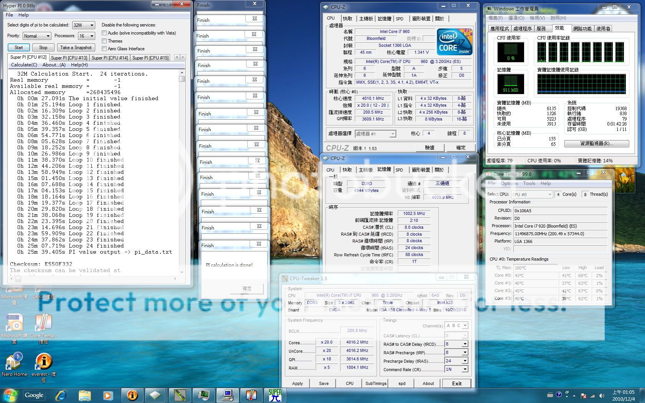Launch Internet Explorer from the taskbar
Image resolution: width=645 pixels, height=403 pixels.
[61, 395]
